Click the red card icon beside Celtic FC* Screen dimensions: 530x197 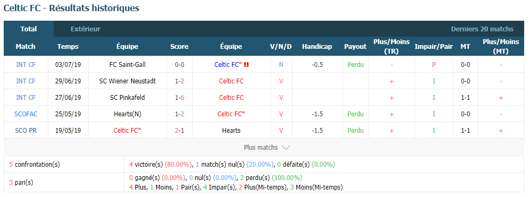246,65
